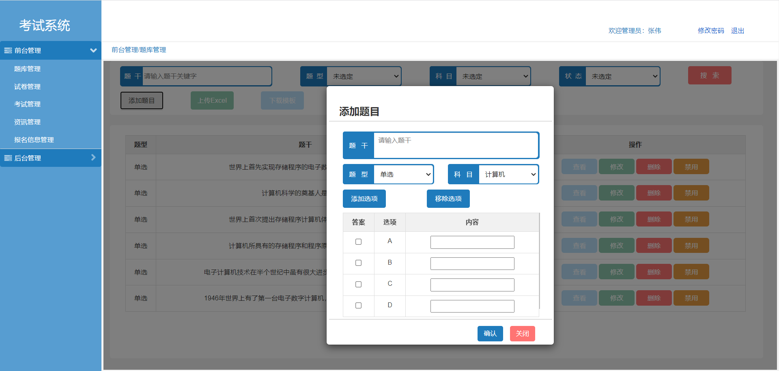Focus the content input for option D
Image resolution: width=779 pixels, height=371 pixels.
tap(472, 306)
